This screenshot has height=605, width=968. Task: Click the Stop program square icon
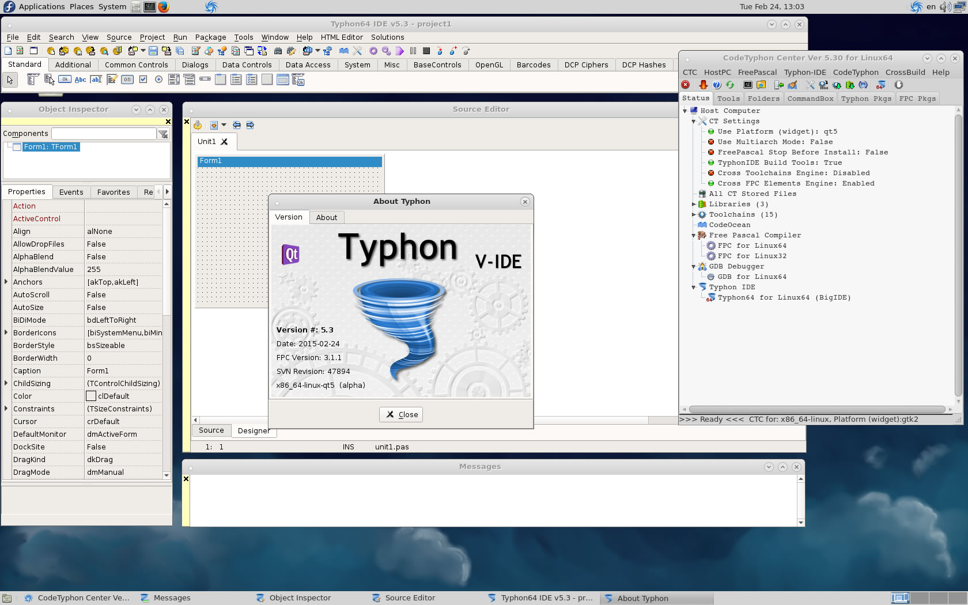426,51
